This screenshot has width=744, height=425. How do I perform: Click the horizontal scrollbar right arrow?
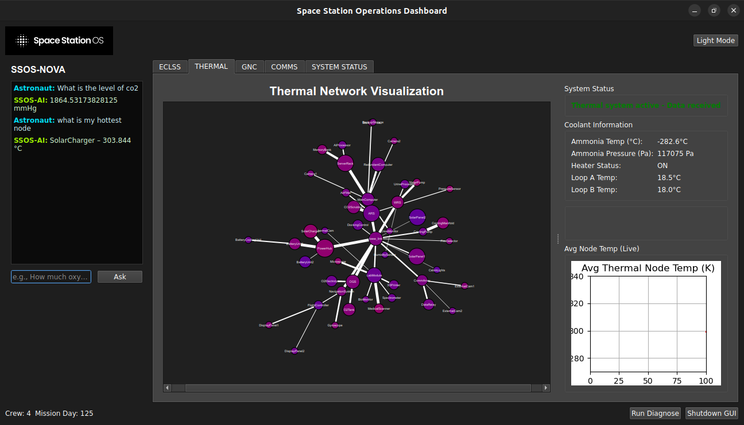(547, 388)
